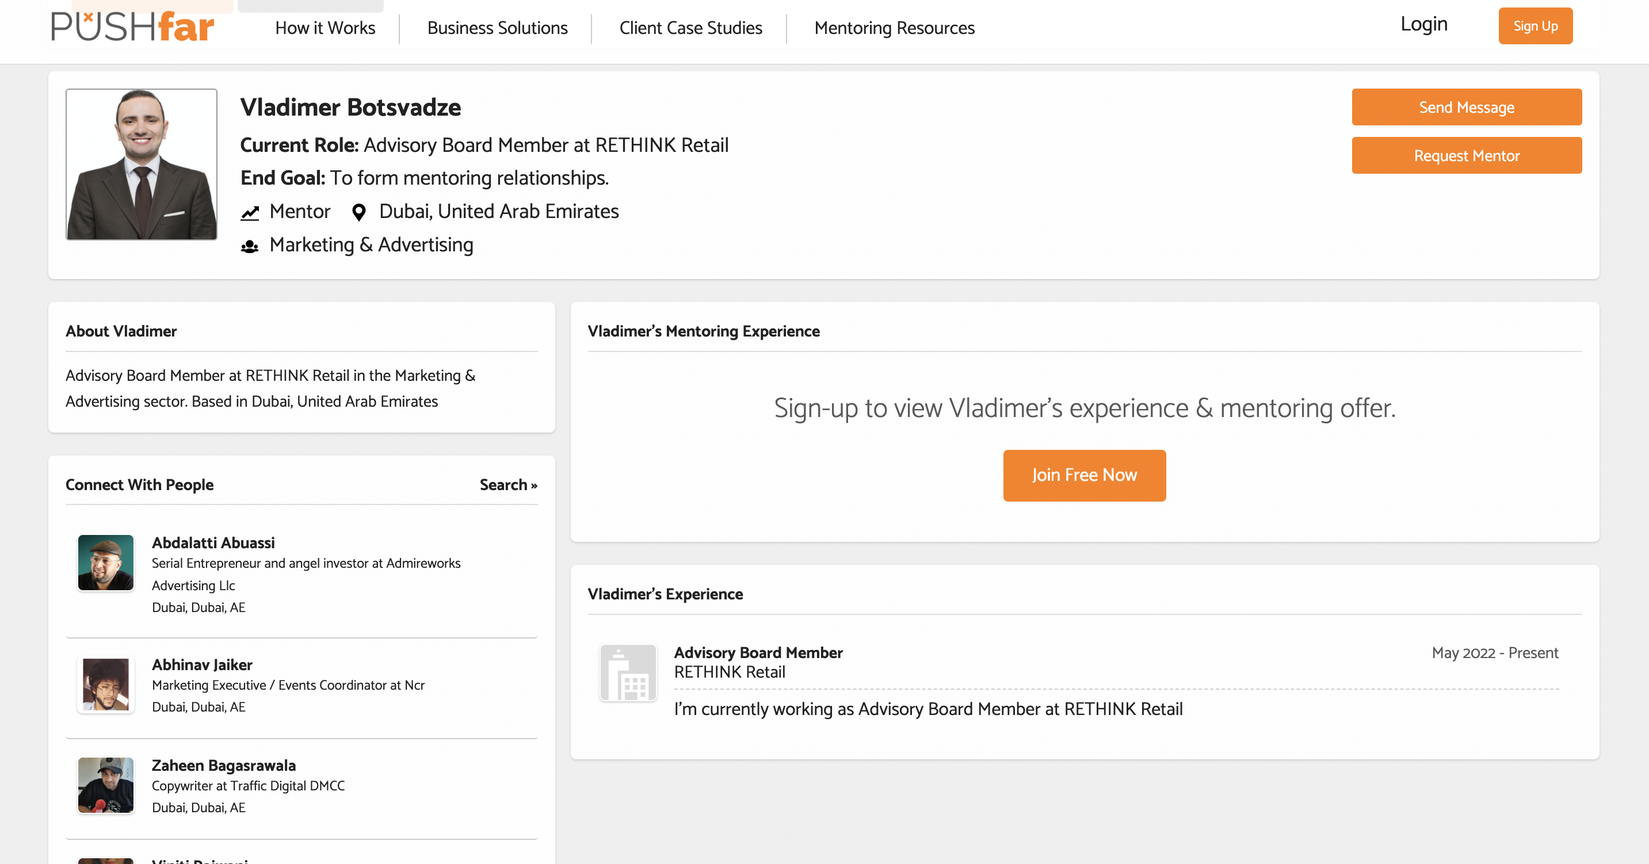Open Abdalatti Abuassi's profile picture
Image resolution: width=1649 pixels, height=864 pixels.
[106, 563]
